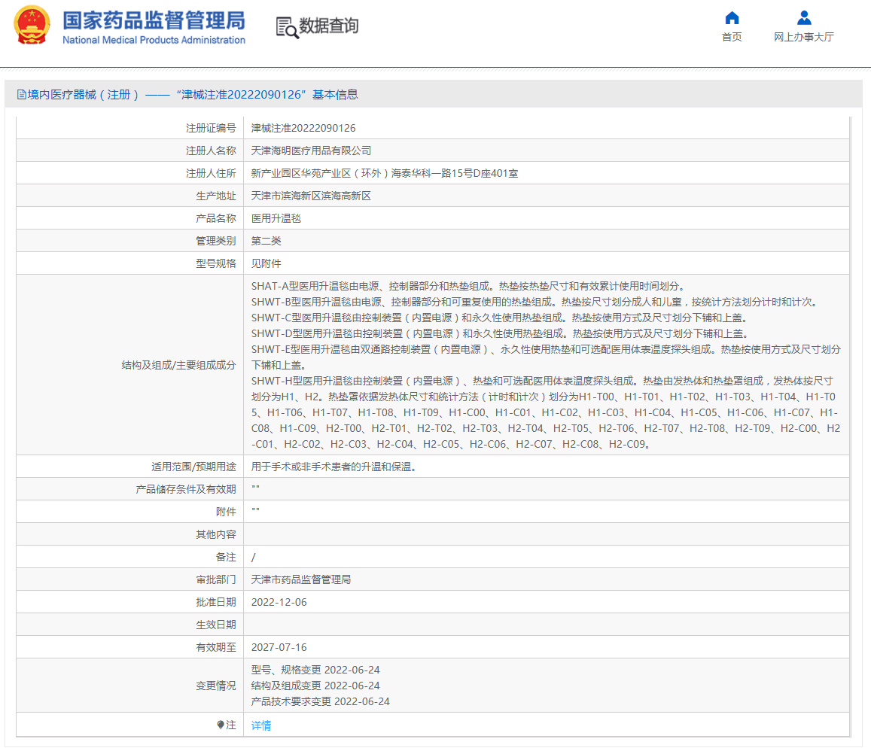
Task: Click the 注册证编号 row label
Action: 211,128
